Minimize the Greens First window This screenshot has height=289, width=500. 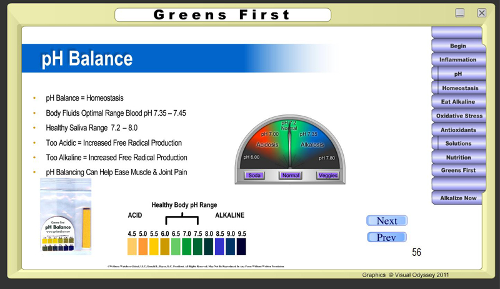click(460, 13)
